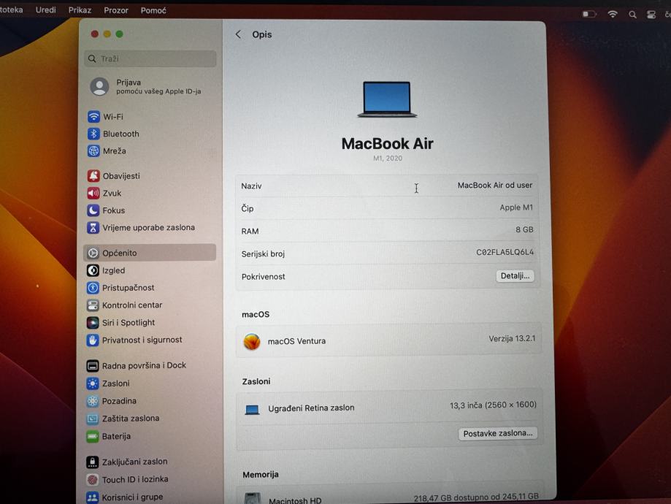Select the Mreža globe icon
This screenshot has width=671, height=504.
coord(93,150)
